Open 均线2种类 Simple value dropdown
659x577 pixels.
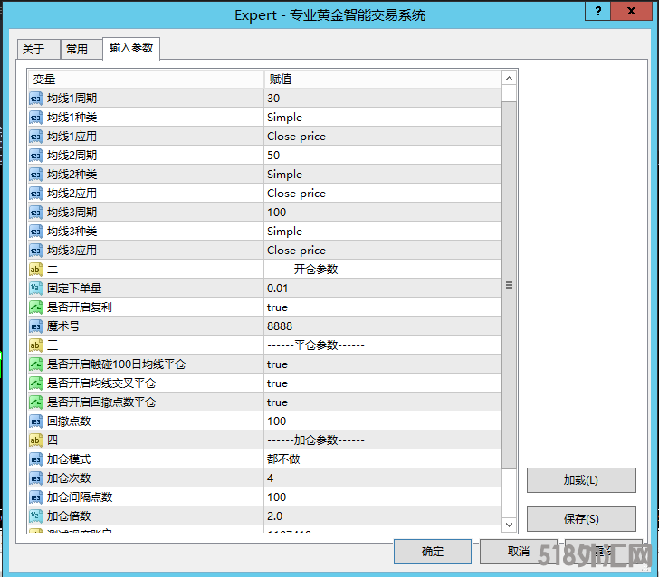pyautogui.click(x=383, y=175)
